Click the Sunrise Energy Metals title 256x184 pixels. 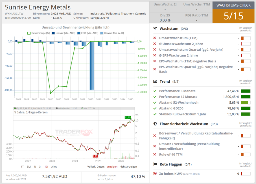pos(38,7)
